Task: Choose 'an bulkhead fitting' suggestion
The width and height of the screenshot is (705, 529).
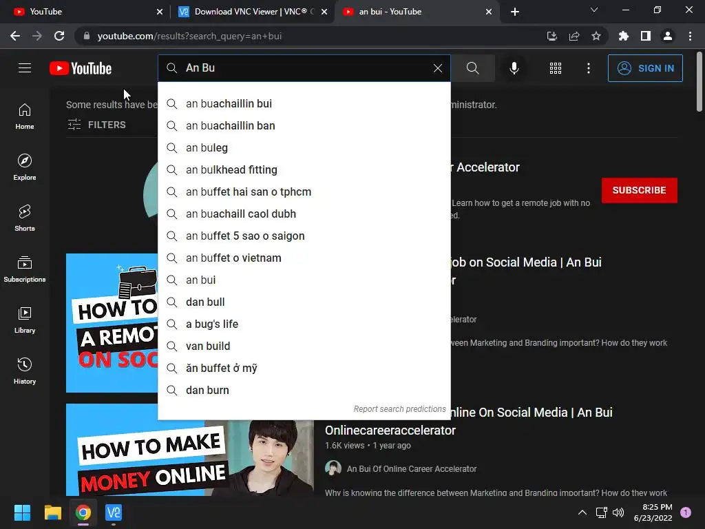Action: pyautogui.click(x=304, y=169)
